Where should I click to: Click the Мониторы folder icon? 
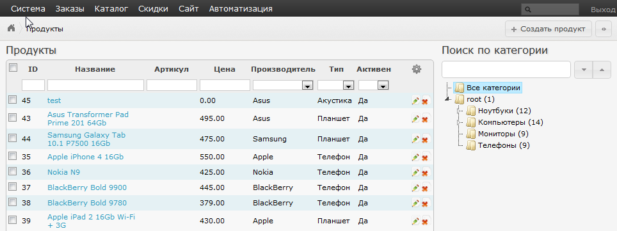coord(470,134)
